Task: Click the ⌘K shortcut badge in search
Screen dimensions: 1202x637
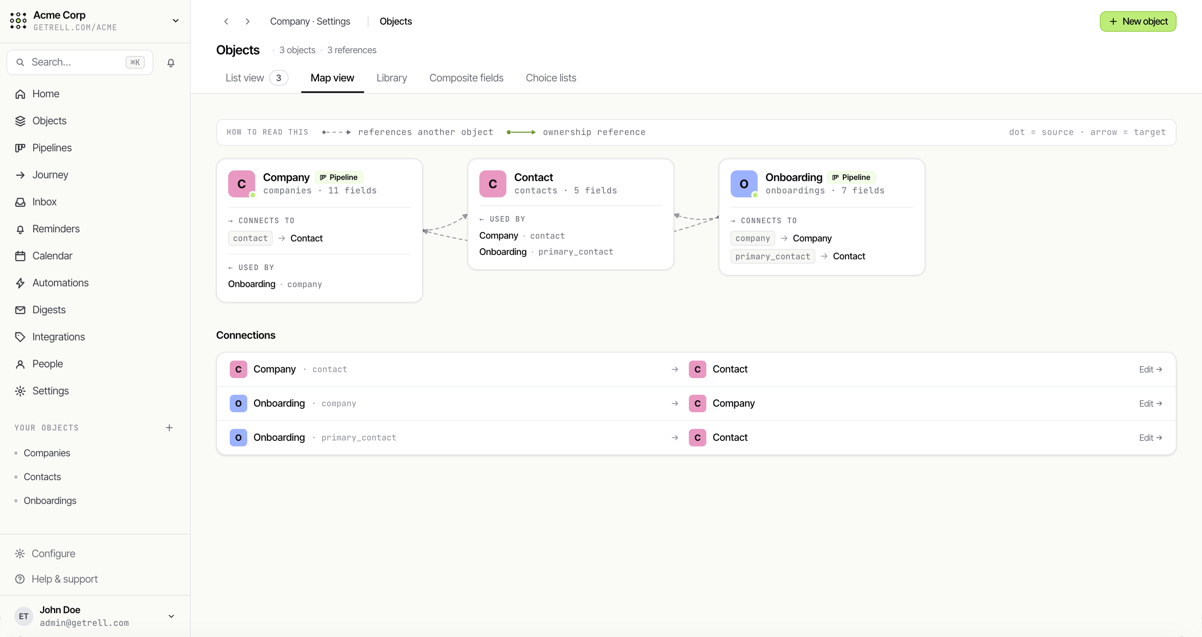Action: click(135, 62)
